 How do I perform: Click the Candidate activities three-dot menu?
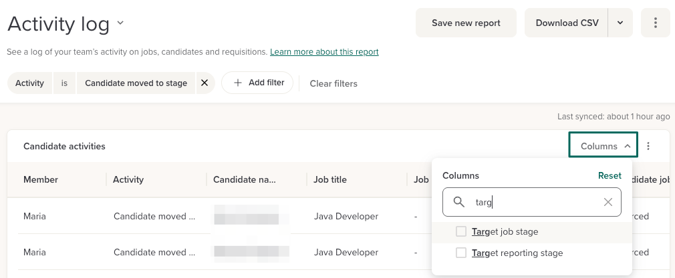648,146
